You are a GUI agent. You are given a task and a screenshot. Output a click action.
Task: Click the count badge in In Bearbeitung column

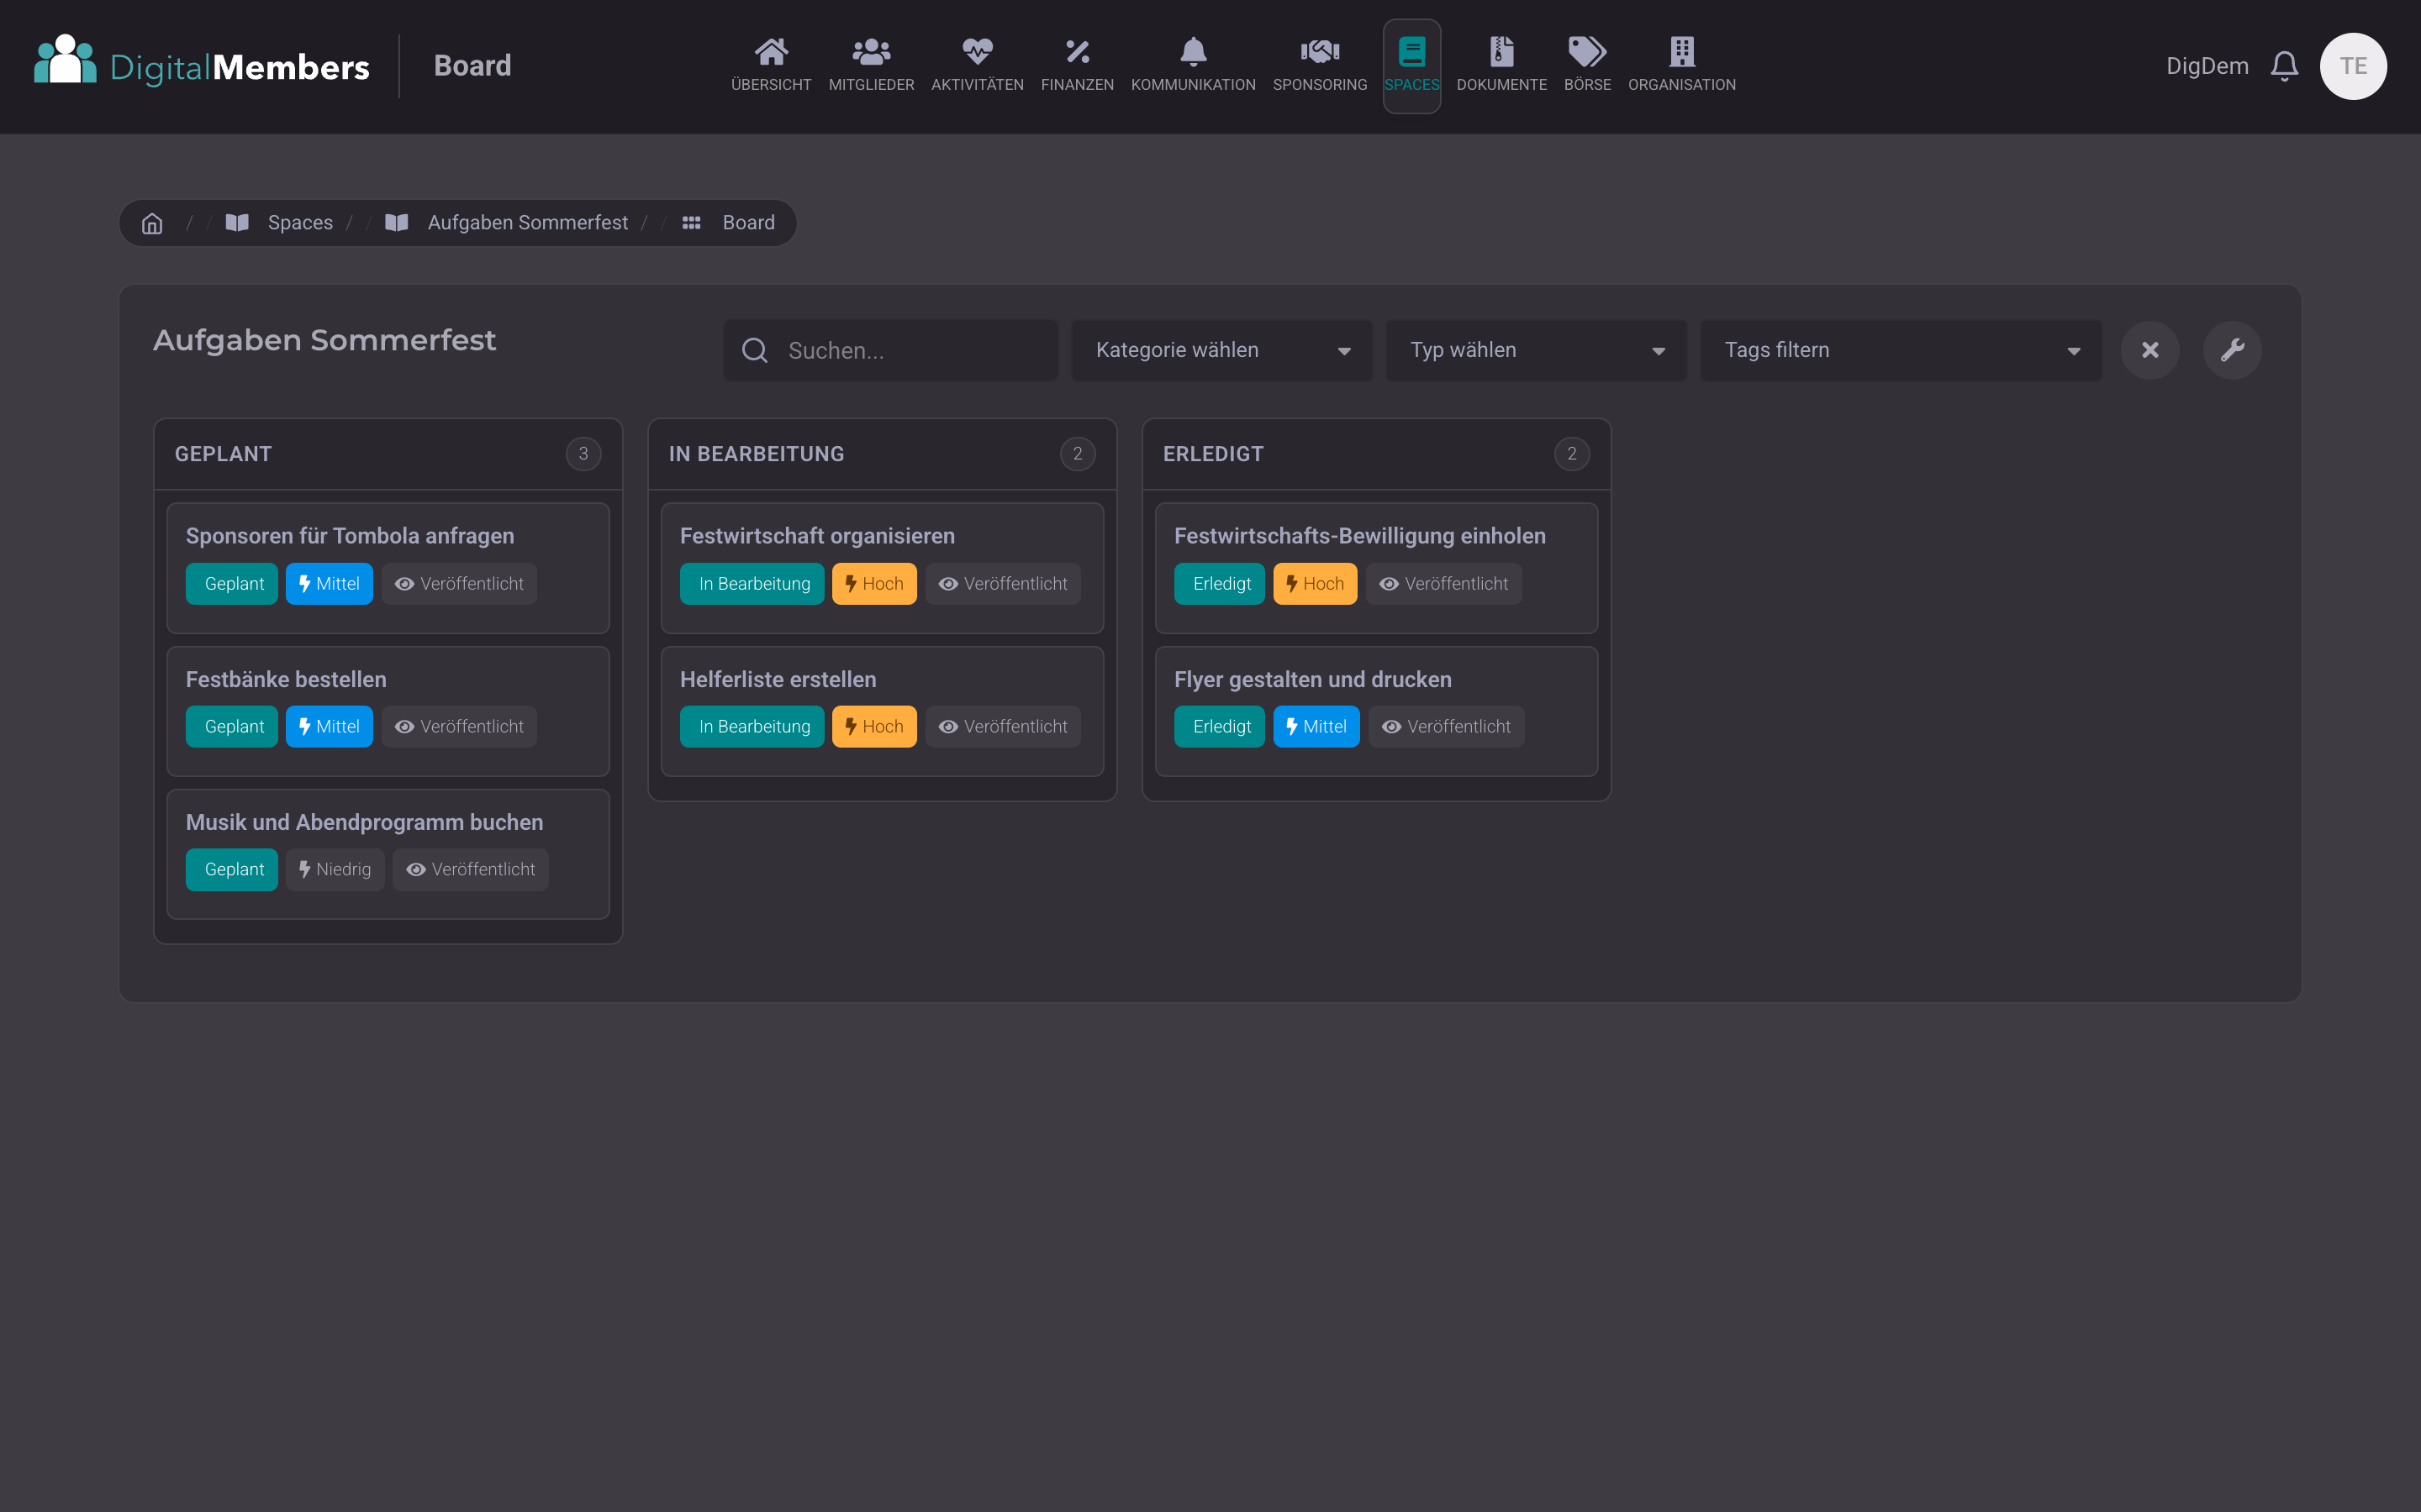pyautogui.click(x=1078, y=454)
